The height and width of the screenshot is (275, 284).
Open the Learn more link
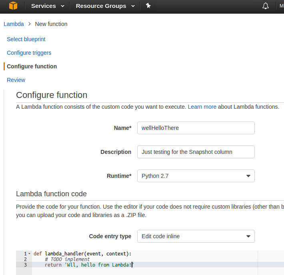[202, 107]
